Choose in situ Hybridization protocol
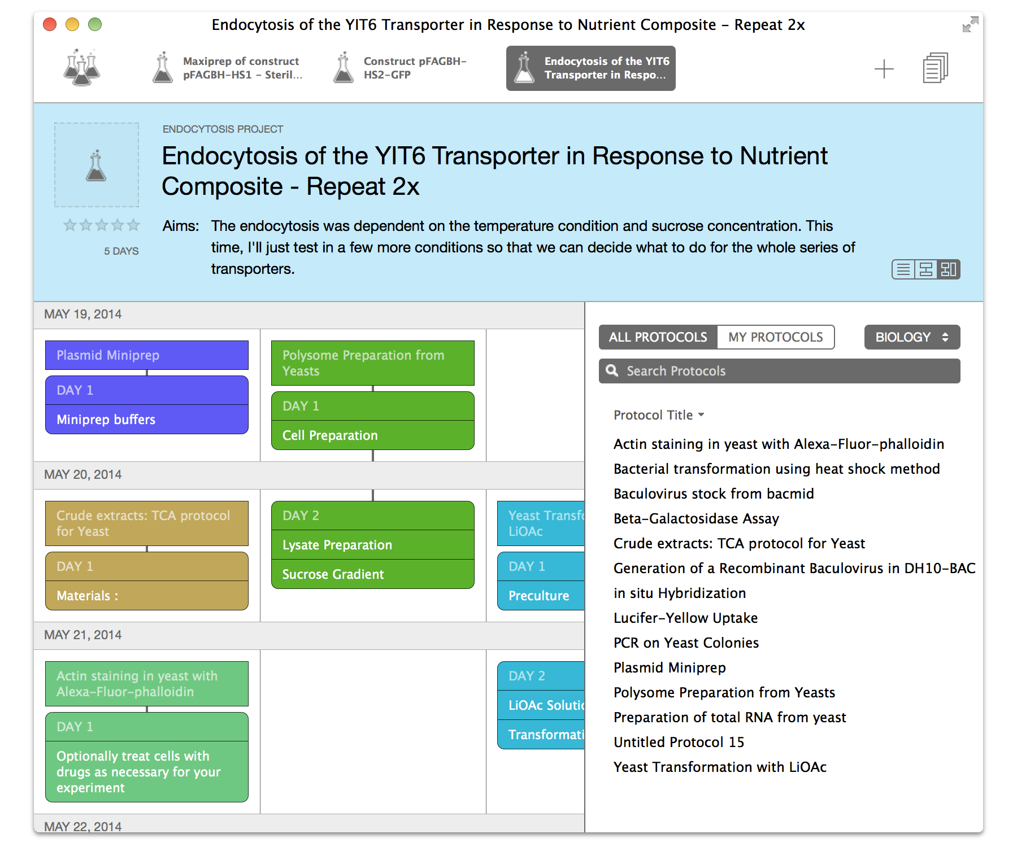Screen dimensions: 1017x847 click(x=680, y=593)
